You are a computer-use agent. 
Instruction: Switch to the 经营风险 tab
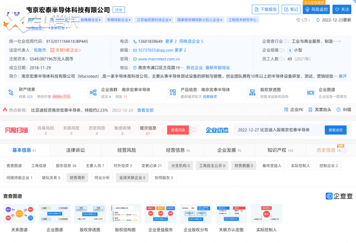(x=127, y=150)
